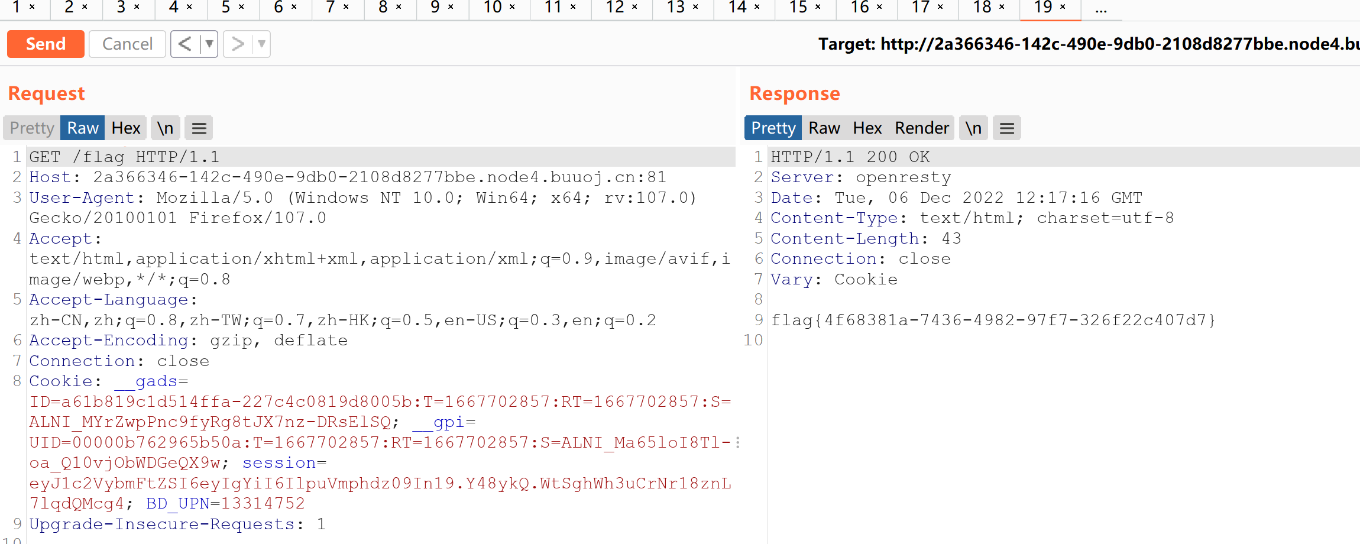Image resolution: width=1360 pixels, height=544 pixels.
Task: Select Repeater tab 6
Action: 279,7
